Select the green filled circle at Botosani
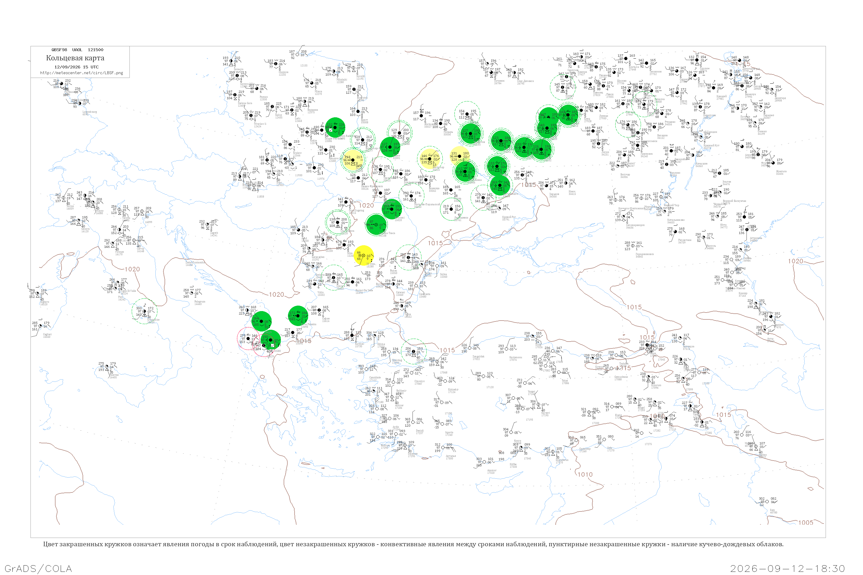 tap(392, 209)
